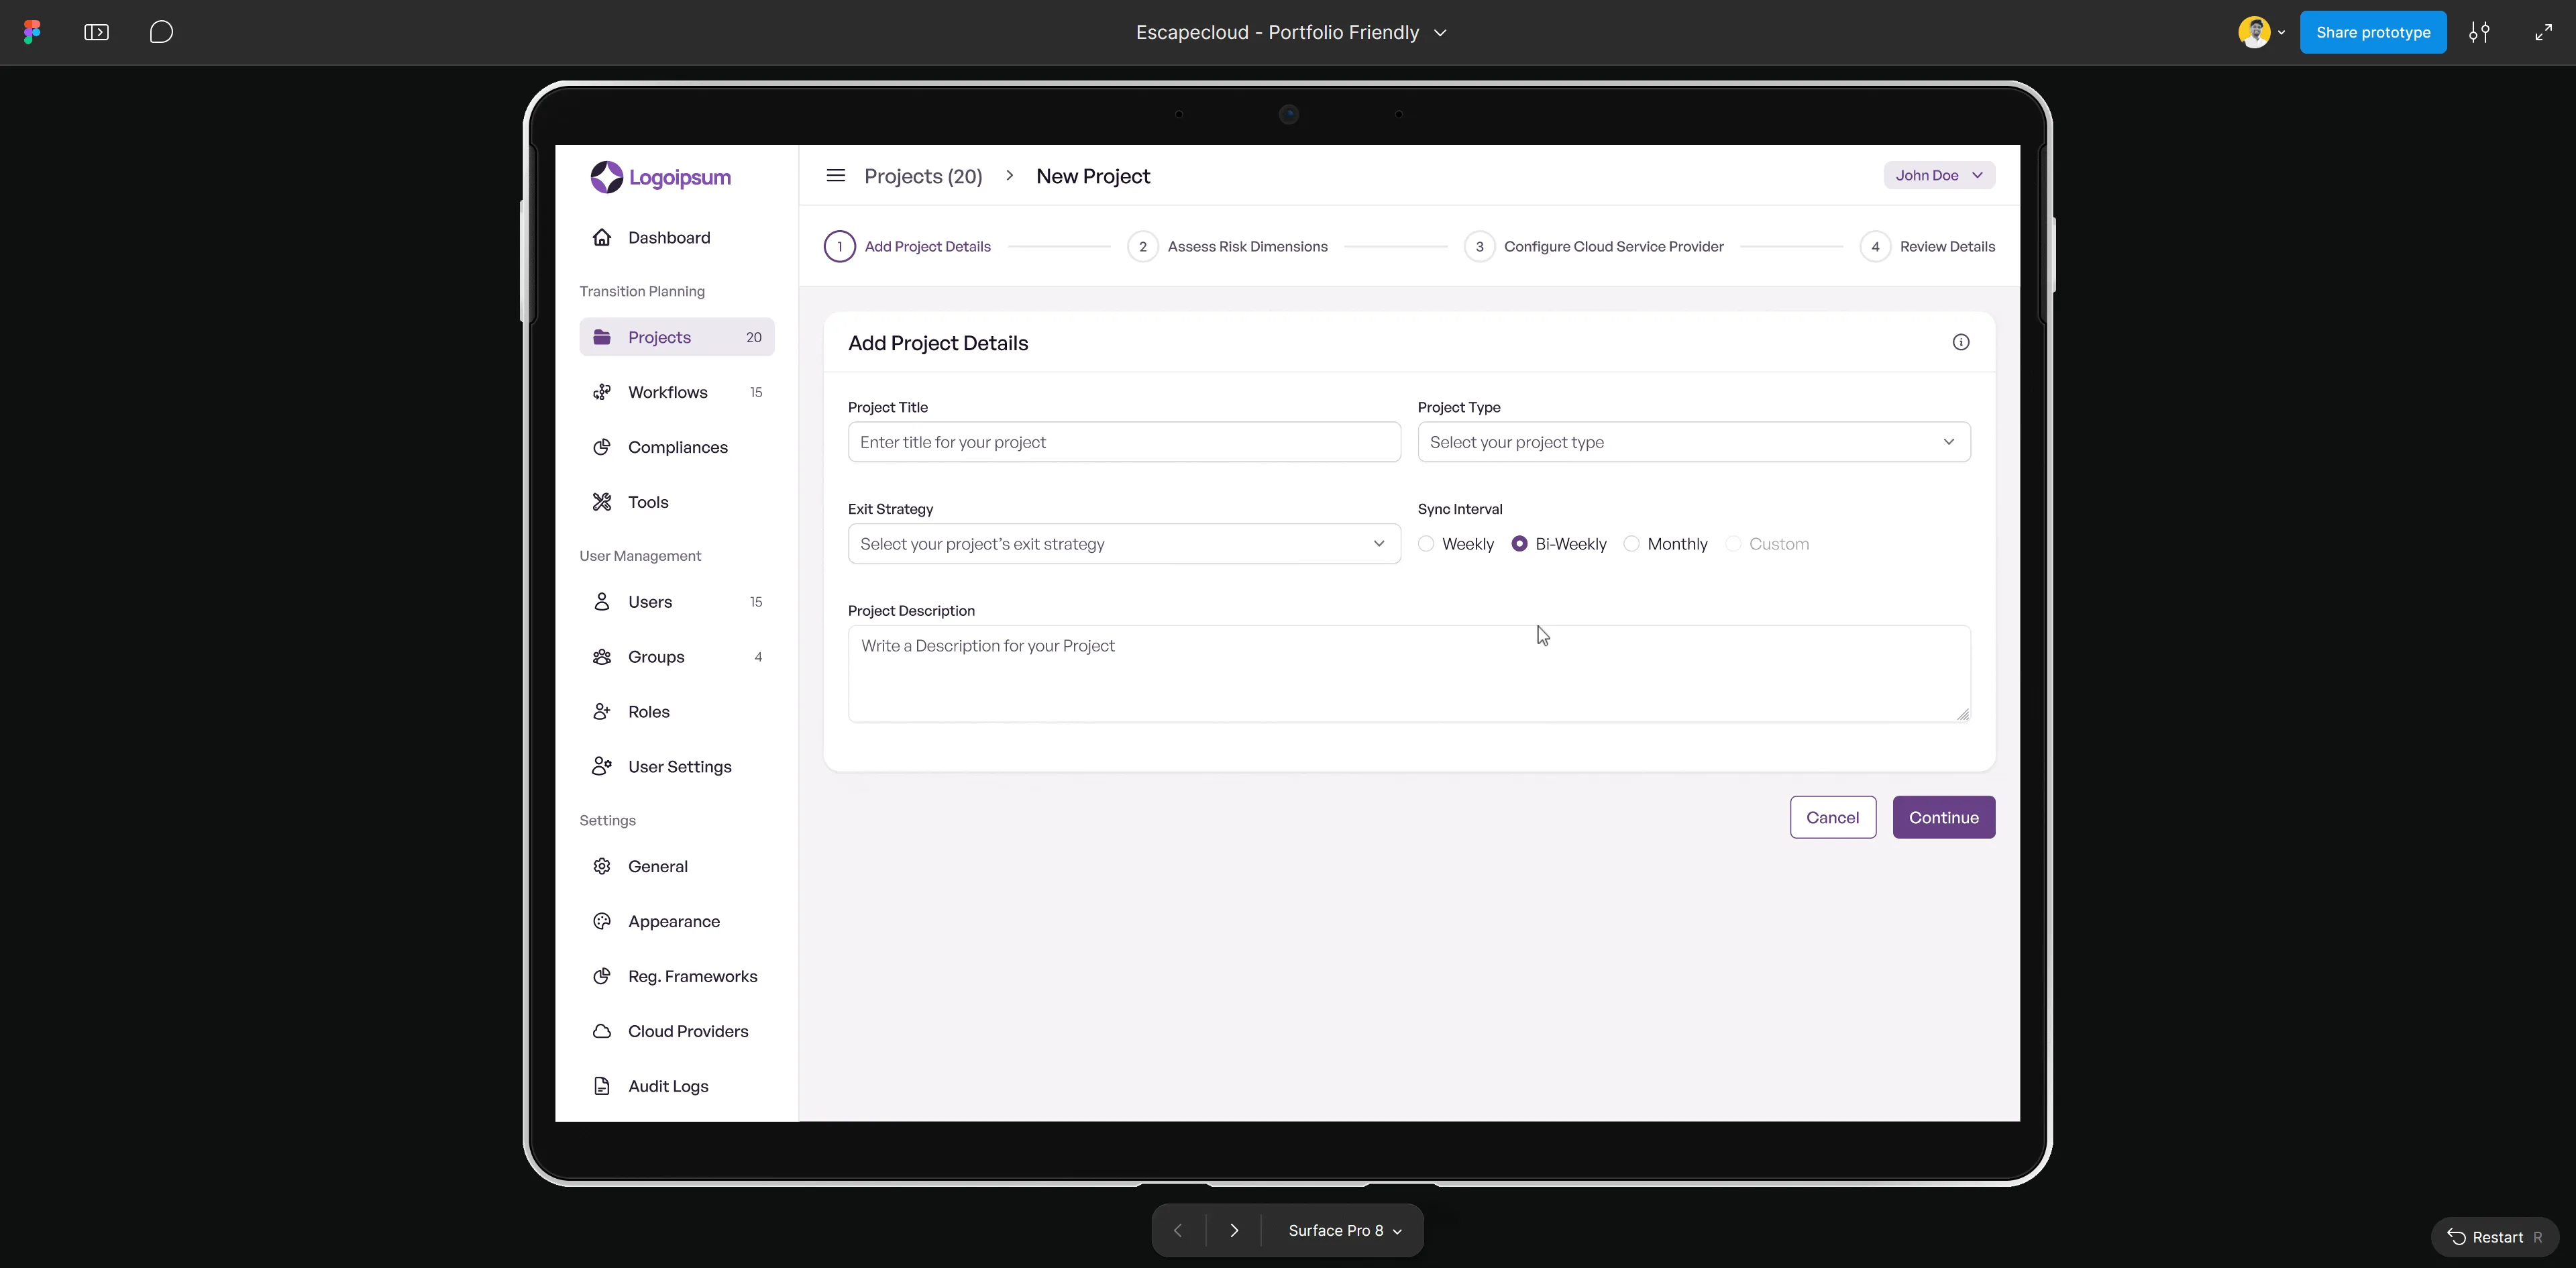Select the Weekly sync interval
The height and width of the screenshot is (1268, 2576).
click(x=1426, y=544)
